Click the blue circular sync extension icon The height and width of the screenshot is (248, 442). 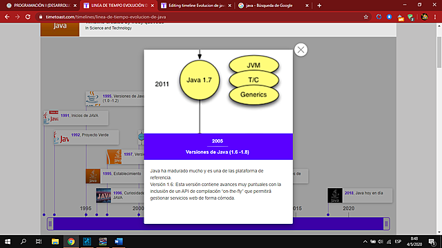[x=378, y=17]
